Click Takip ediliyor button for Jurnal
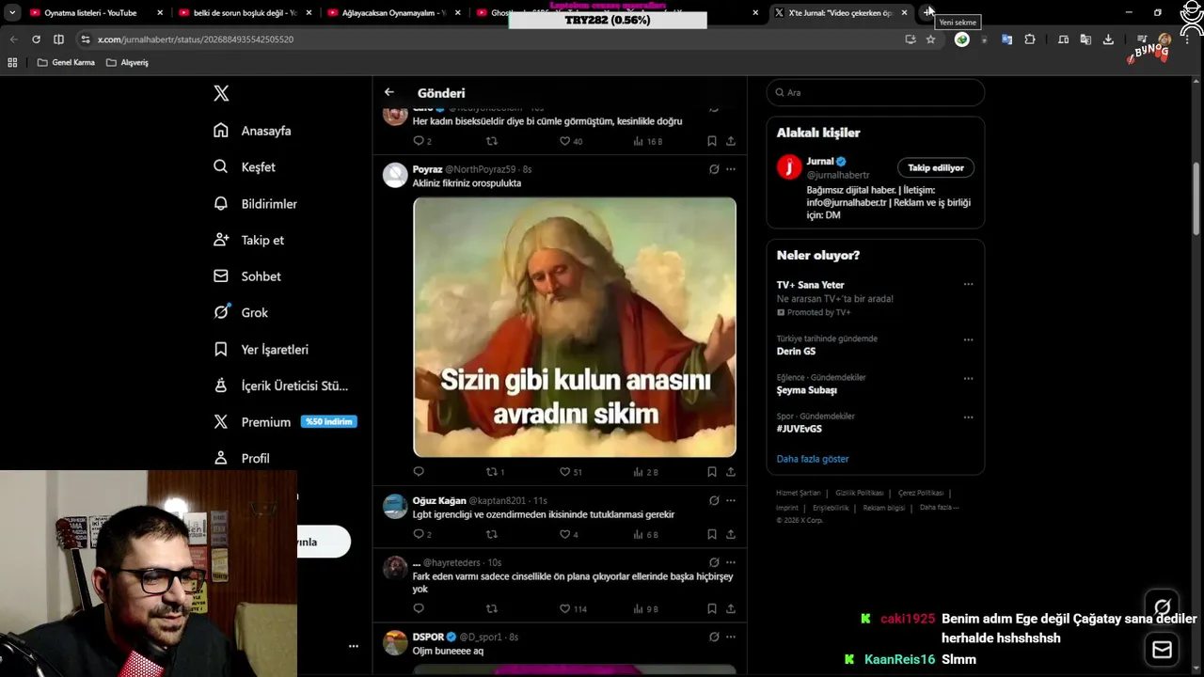1204x677 pixels. click(x=936, y=167)
